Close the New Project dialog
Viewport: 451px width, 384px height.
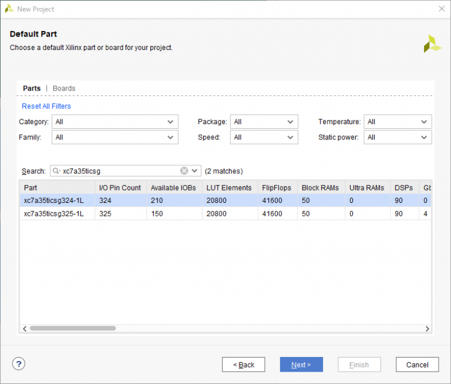point(441,8)
